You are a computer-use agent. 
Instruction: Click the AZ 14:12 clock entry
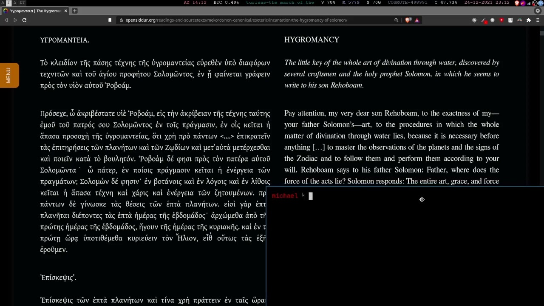[x=195, y=3]
